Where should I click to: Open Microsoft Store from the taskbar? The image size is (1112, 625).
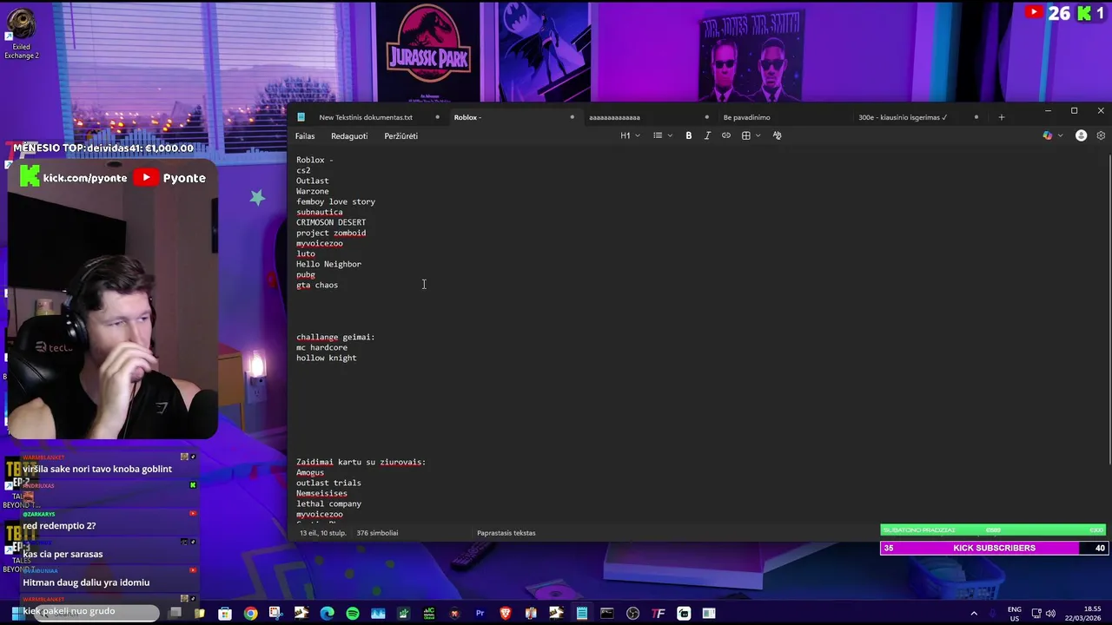click(225, 614)
